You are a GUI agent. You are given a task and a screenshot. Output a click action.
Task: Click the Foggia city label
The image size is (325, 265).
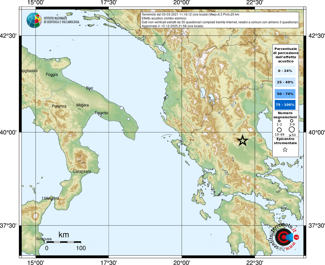point(52,75)
